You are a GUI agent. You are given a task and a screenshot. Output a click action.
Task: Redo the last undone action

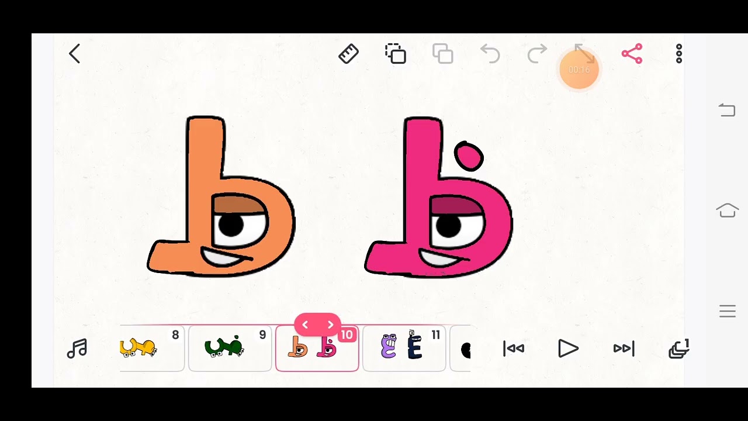pos(537,54)
